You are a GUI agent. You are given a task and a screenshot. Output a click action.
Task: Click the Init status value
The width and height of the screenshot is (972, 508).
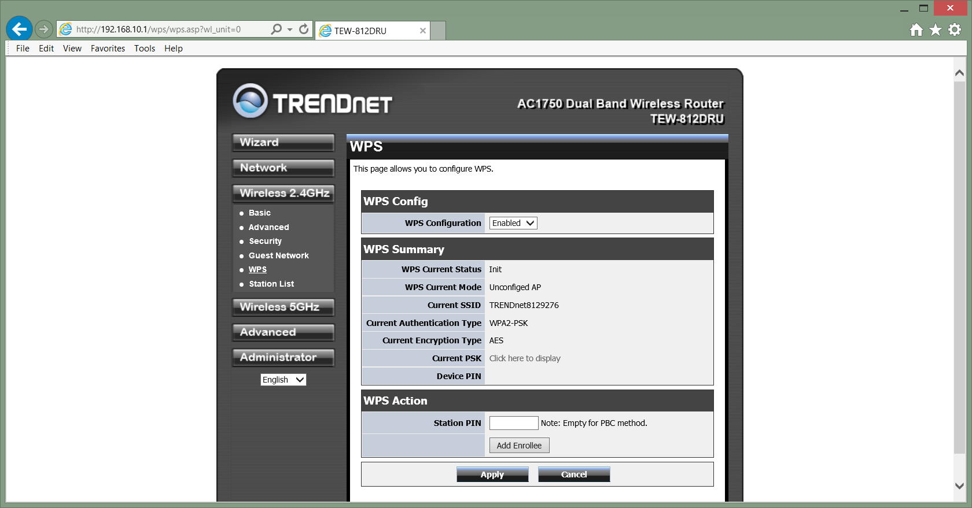pos(495,269)
